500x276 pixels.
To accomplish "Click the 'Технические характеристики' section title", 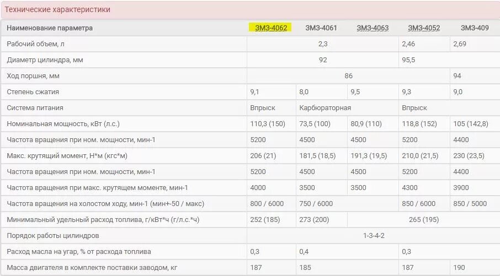I will [x=57, y=9].
